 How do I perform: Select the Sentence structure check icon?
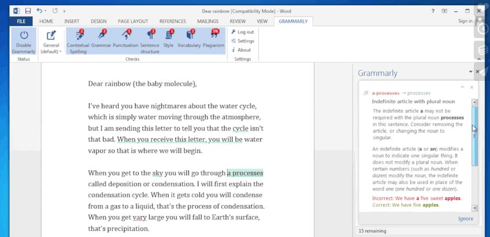pos(150,35)
